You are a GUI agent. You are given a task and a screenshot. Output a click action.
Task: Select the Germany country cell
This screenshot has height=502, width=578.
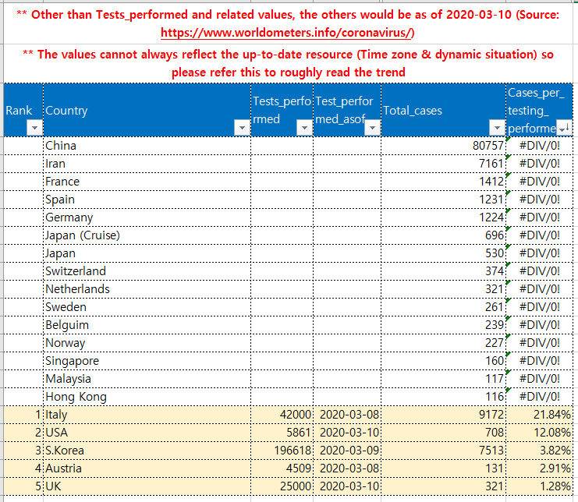tap(147, 217)
